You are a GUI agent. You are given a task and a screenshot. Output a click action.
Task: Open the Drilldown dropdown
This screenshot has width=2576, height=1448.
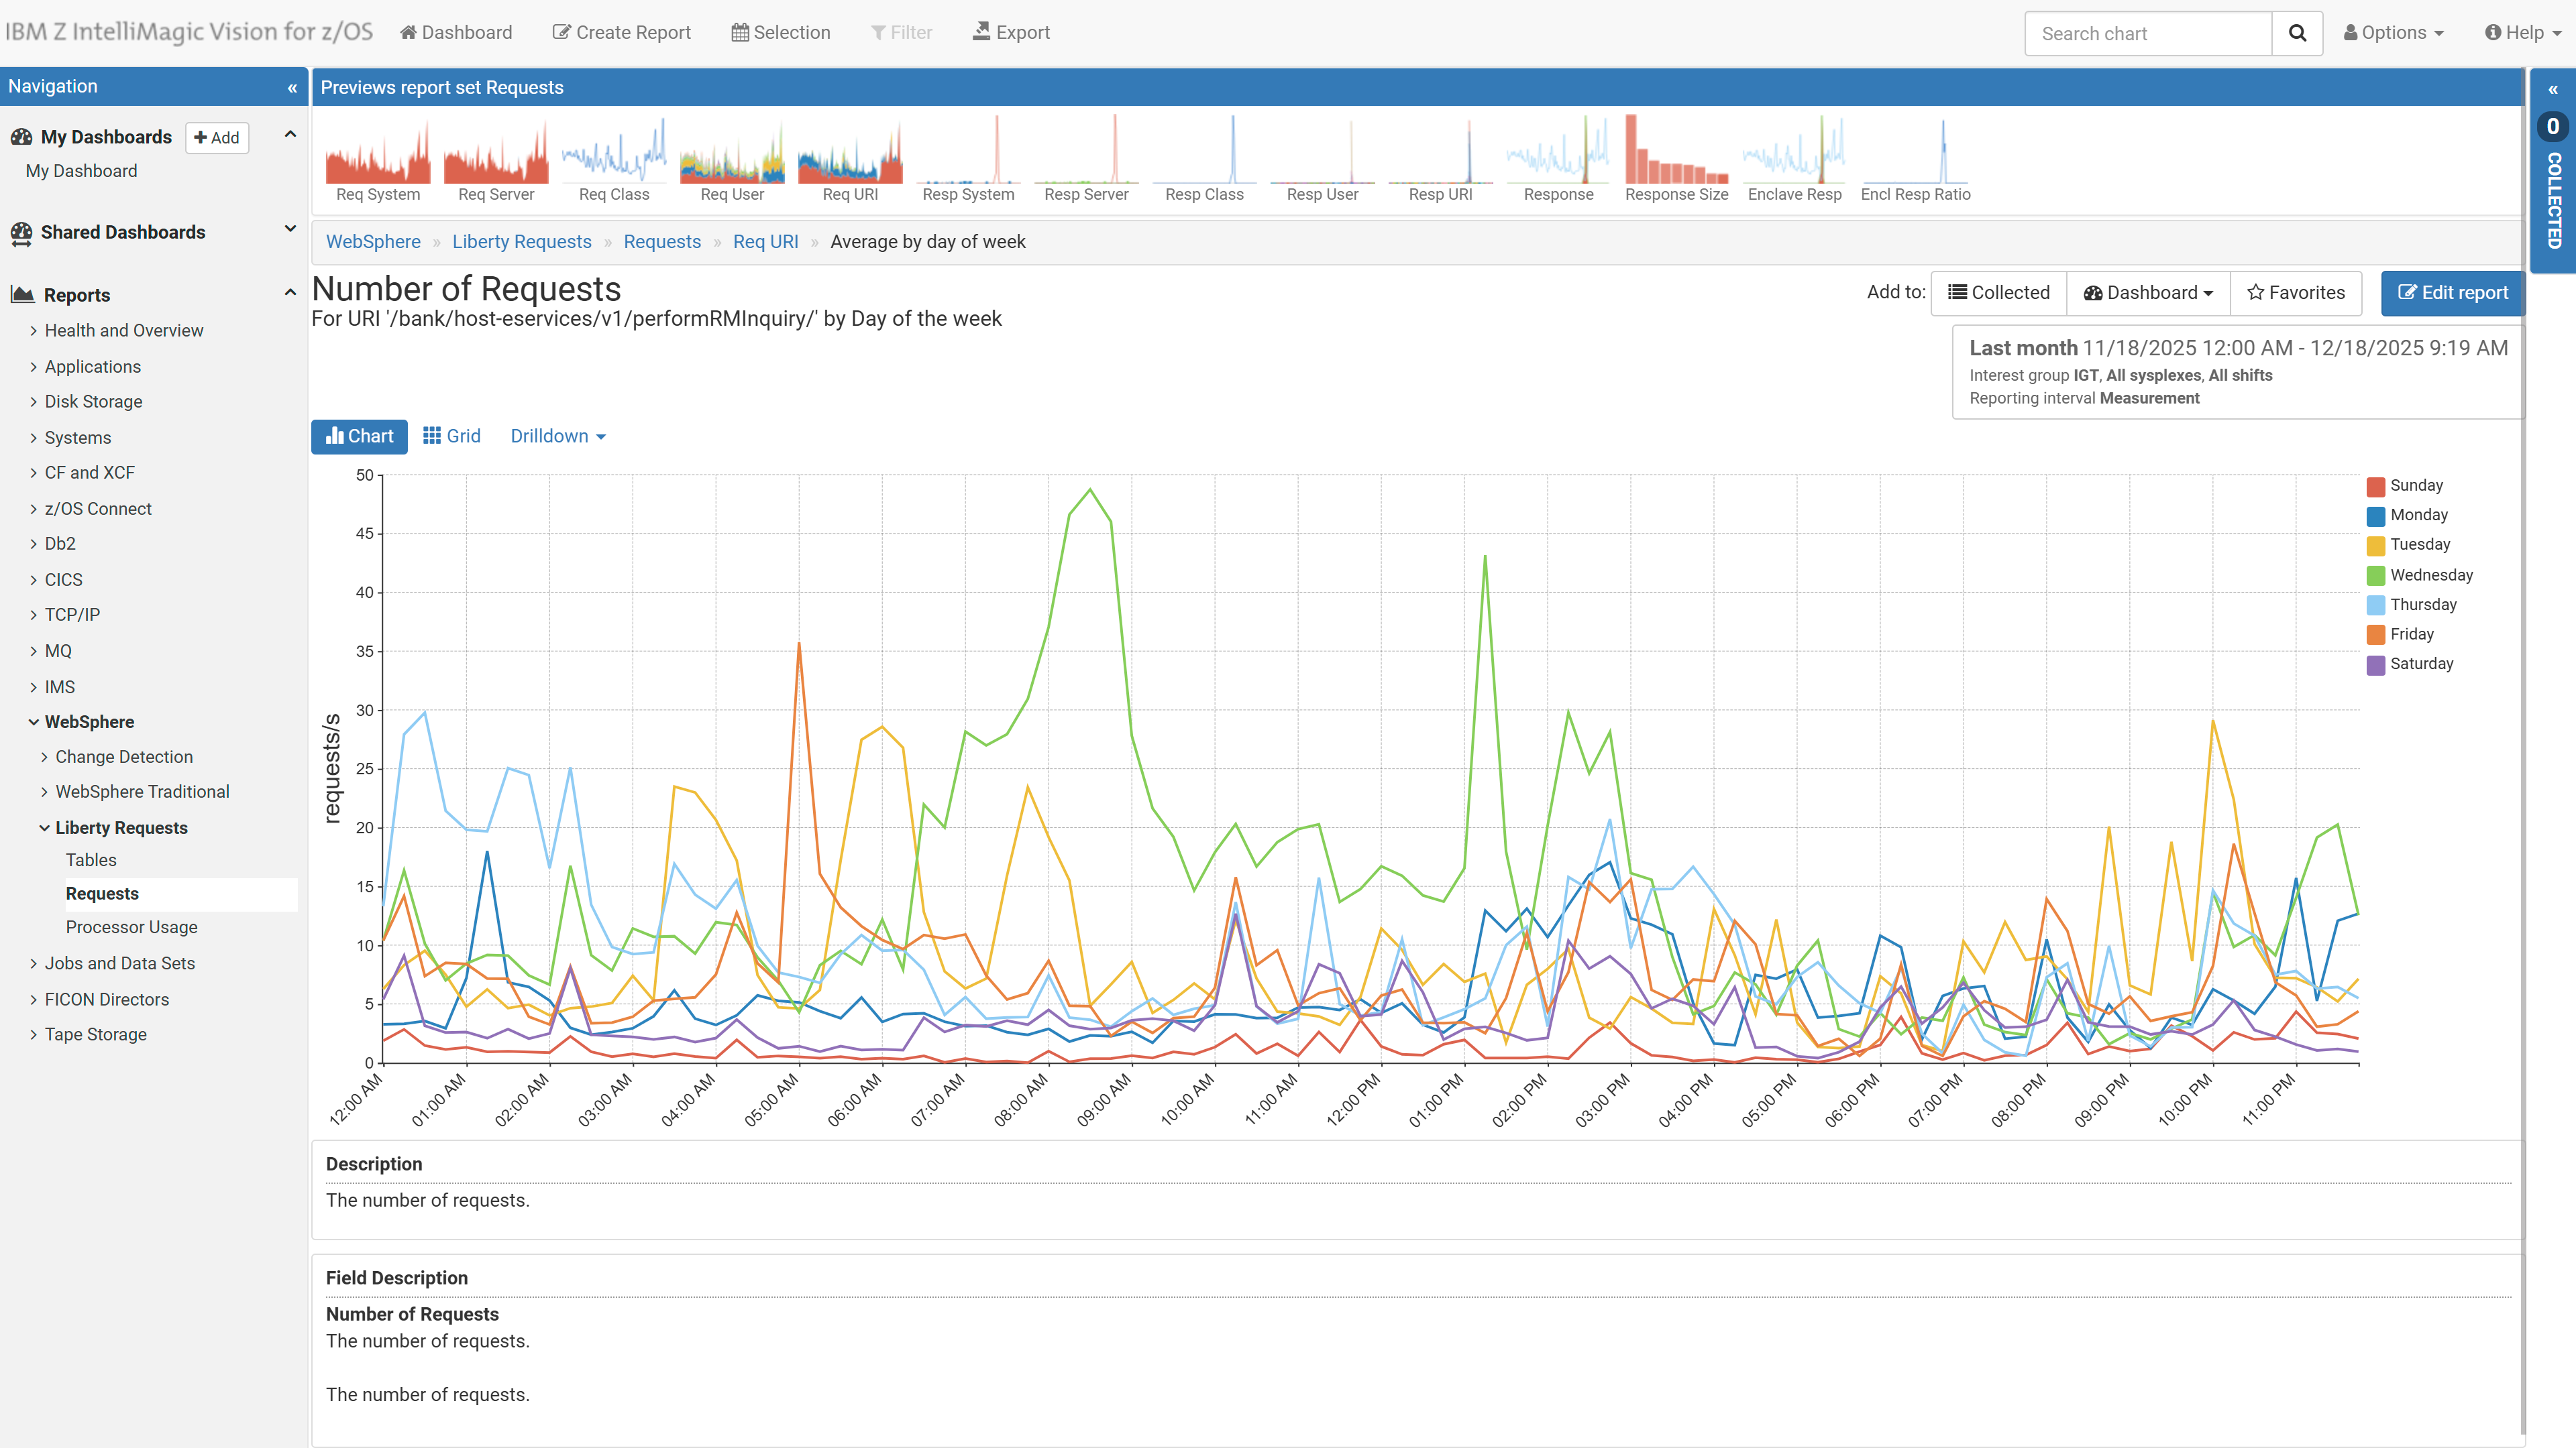tap(558, 436)
